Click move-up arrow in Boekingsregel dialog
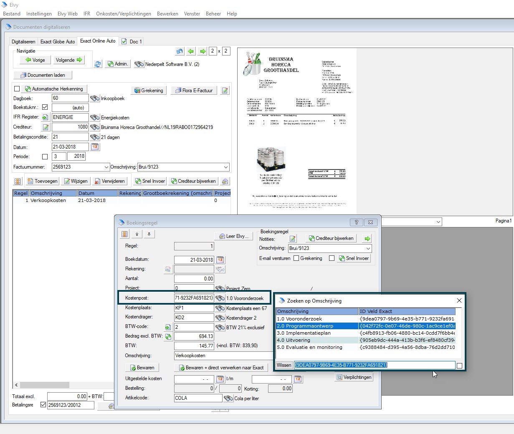The width and height of the screenshot is (514, 434). click(x=137, y=234)
